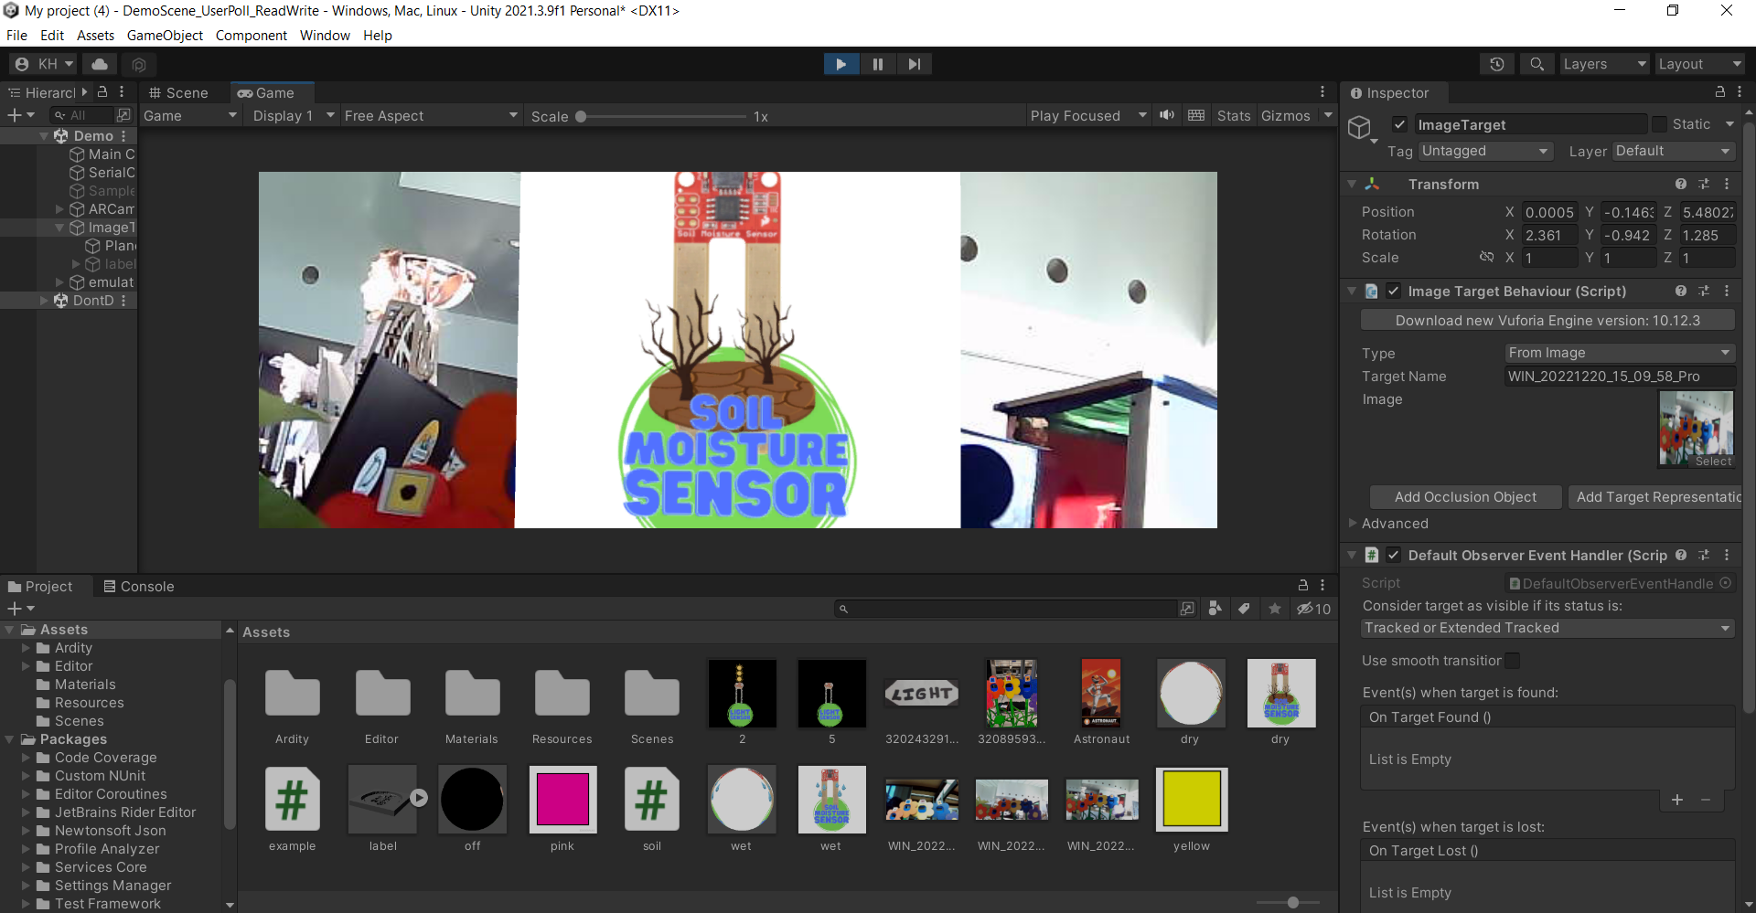1756x913 pixels.
Task: Adjust the Game view Scale slider handle
Action: tap(581, 117)
